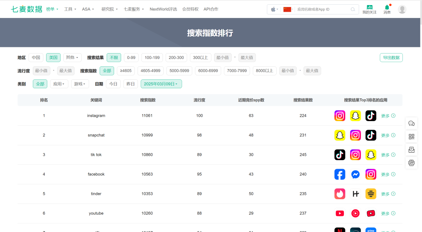Filter search results by 300以上
The width and height of the screenshot is (422, 232).
(200, 57)
